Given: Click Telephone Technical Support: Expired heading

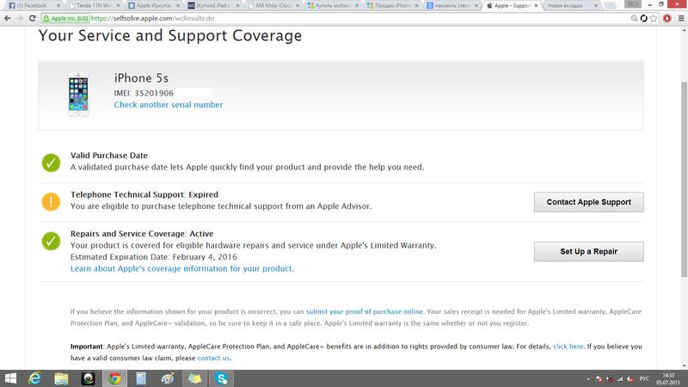Looking at the screenshot, I should [x=144, y=194].
